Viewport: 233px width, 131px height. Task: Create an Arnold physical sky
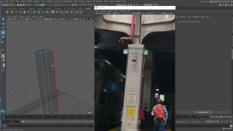click(29, 12)
